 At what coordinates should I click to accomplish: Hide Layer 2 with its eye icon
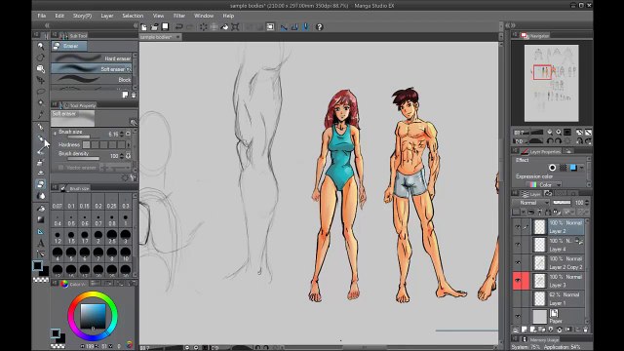[x=518, y=227]
